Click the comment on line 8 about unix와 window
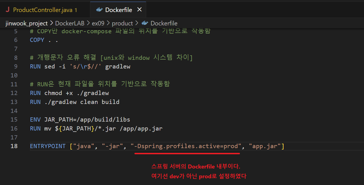This screenshot has width=364, height=185. 111,58
